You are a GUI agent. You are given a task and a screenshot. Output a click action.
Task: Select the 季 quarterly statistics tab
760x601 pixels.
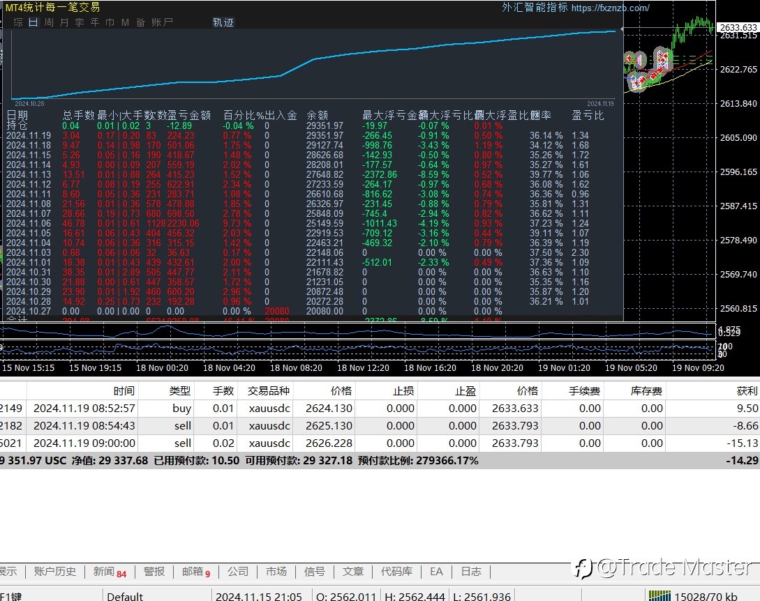tap(80, 22)
